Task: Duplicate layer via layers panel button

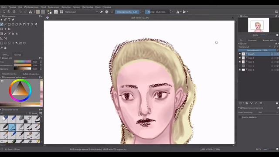Action: pyautogui.click(x=247, y=103)
